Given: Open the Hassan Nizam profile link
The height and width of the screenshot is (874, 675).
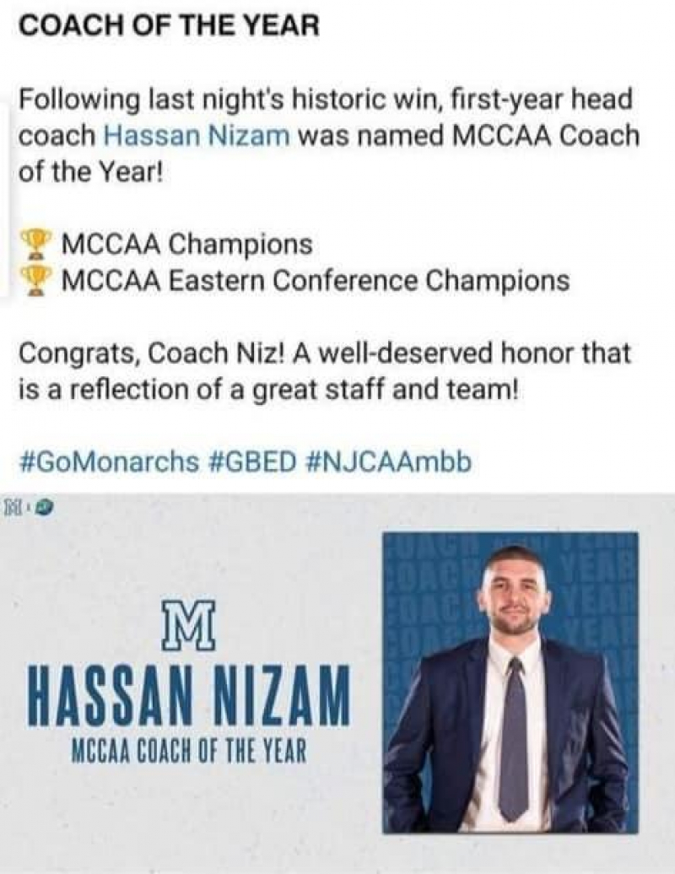Looking at the screenshot, I should [x=197, y=136].
